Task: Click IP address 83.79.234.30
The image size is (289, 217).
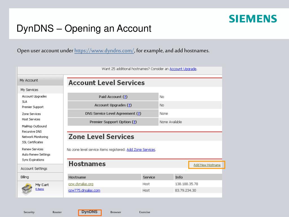Action: (x=185, y=190)
